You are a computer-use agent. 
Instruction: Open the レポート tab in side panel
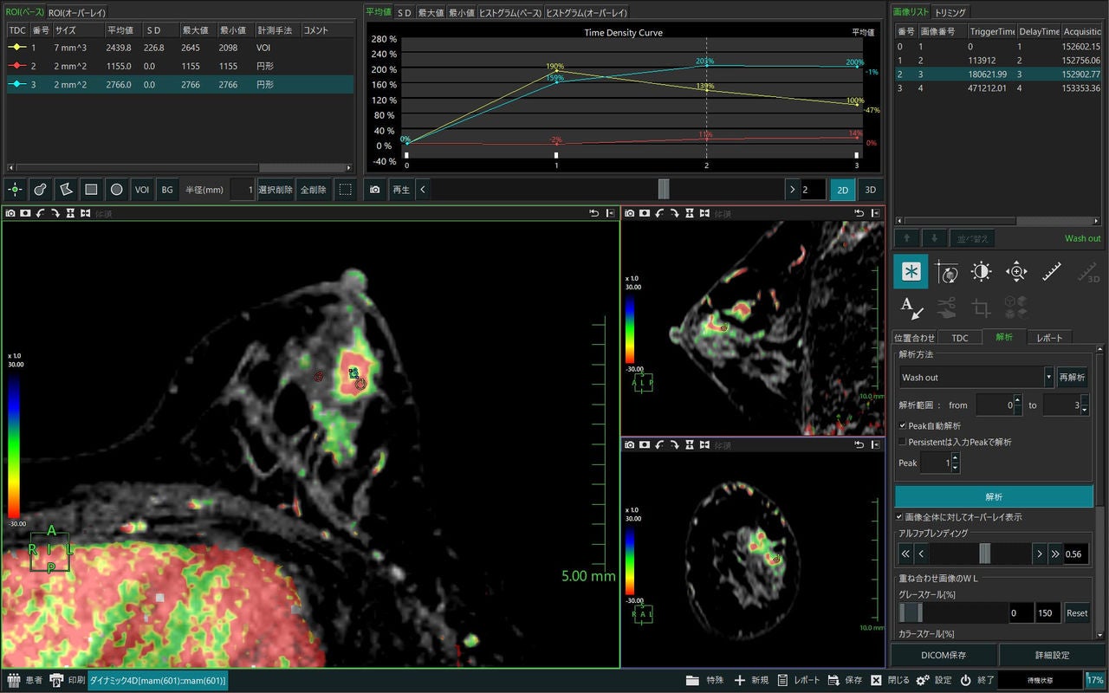[1049, 338]
